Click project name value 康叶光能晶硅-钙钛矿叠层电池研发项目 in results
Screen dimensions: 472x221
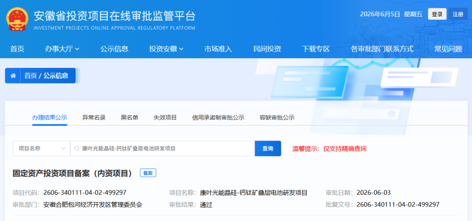[253, 193]
